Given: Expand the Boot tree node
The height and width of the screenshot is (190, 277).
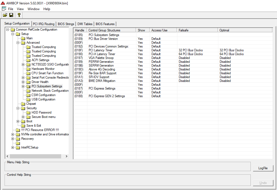Looking at the screenshot, I should click(x=18, y=121).
